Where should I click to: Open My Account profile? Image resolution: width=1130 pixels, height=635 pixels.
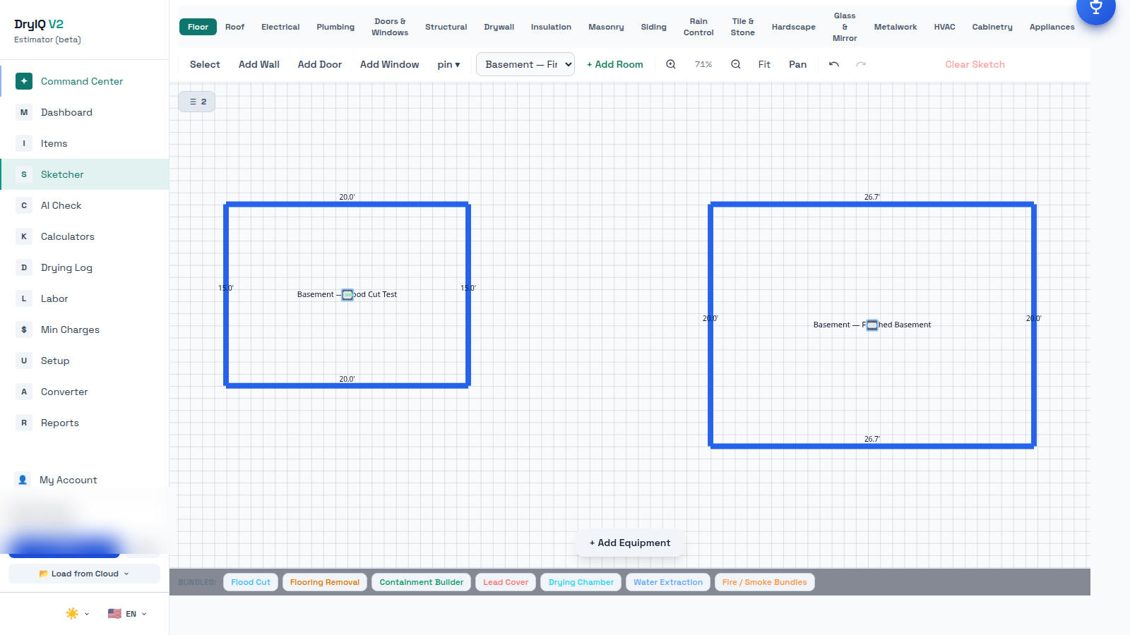85,480
